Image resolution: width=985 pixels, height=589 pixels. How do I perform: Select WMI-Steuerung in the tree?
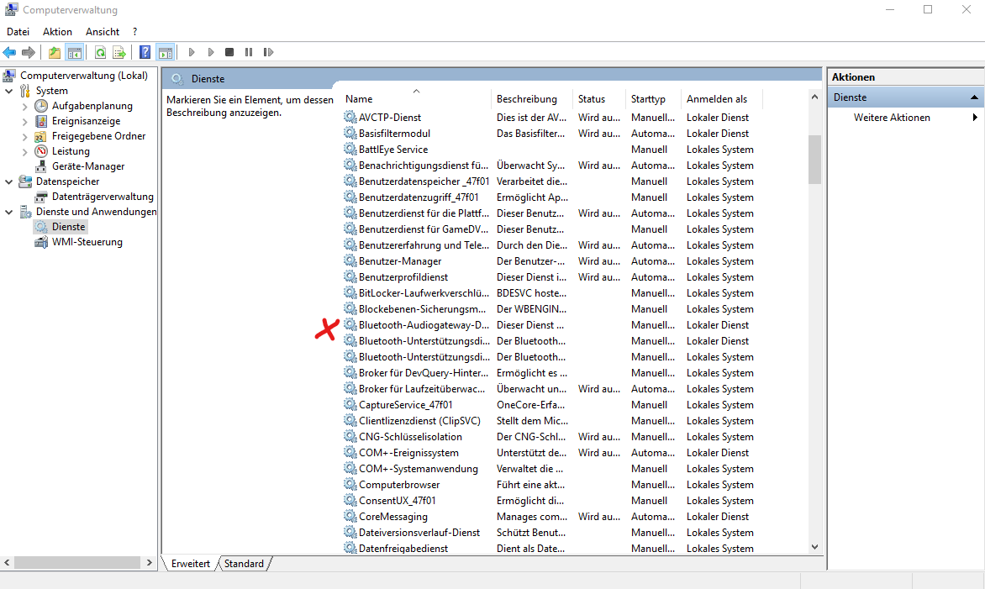(x=87, y=242)
